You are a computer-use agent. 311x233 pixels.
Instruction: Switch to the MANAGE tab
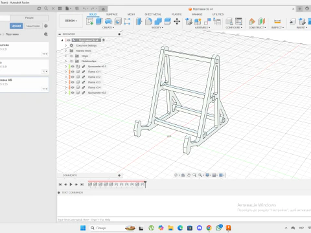tap(197, 14)
